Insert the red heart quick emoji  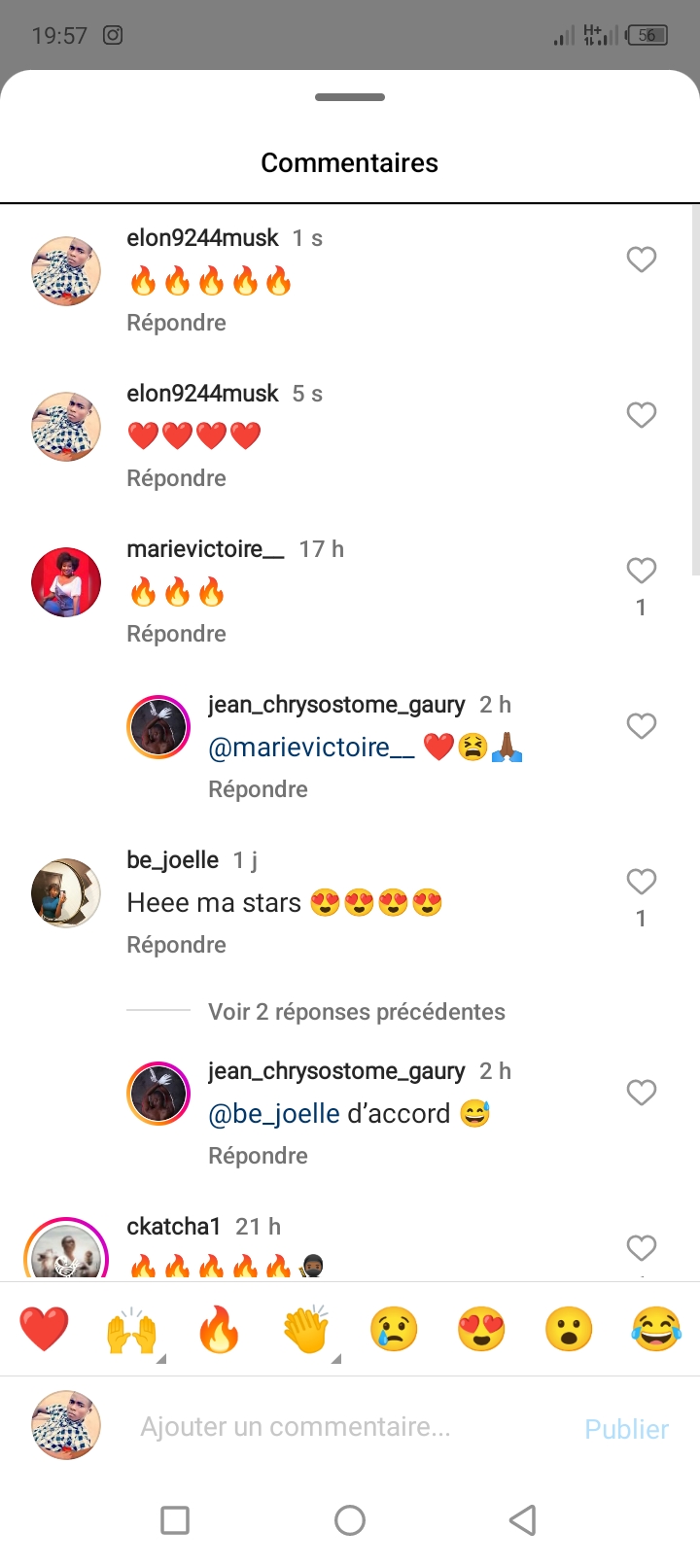45,1329
